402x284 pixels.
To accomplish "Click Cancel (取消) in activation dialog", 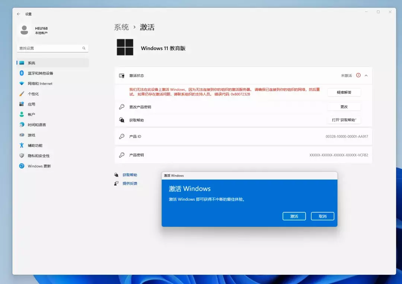I will click(x=322, y=216).
